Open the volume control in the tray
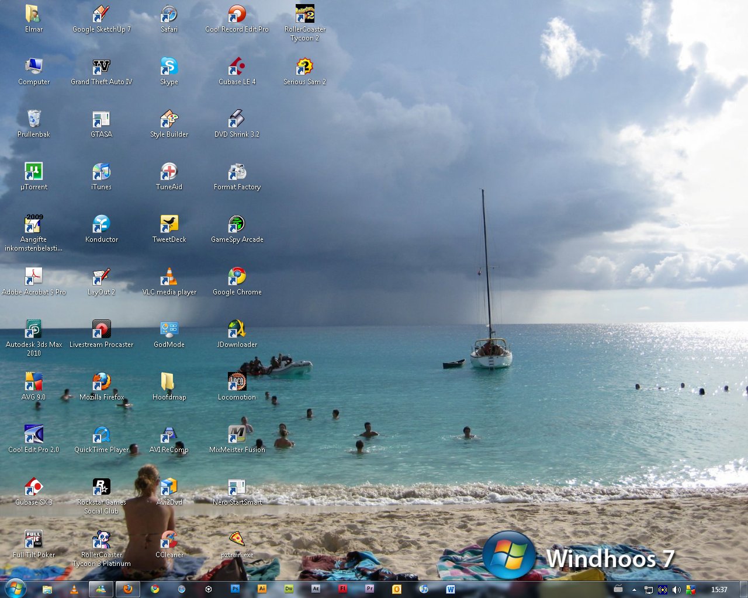Image resolution: width=748 pixels, height=598 pixels. click(x=676, y=590)
